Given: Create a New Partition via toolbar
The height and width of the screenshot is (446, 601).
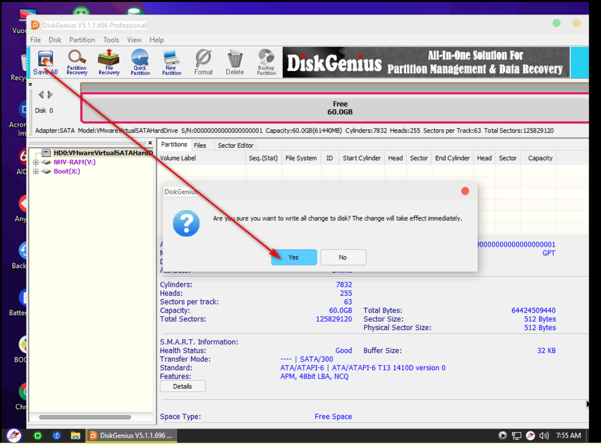Looking at the screenshot, I should click(x=171, y=62).
